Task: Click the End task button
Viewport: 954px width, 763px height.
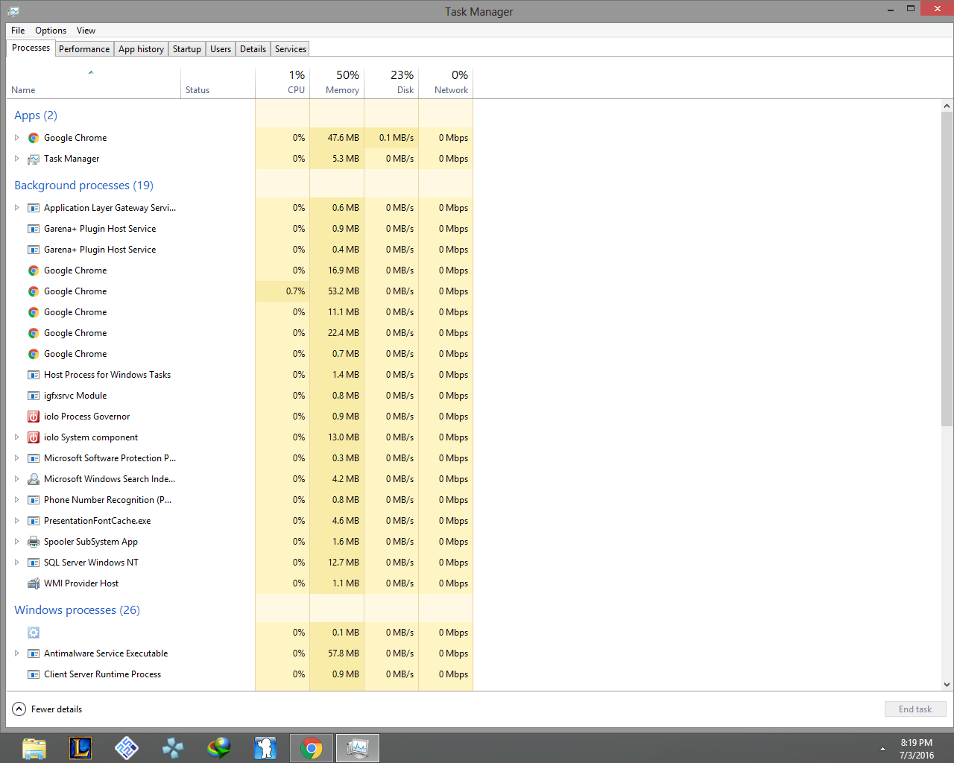Action: pyautogui.click(x=915, y=709)
